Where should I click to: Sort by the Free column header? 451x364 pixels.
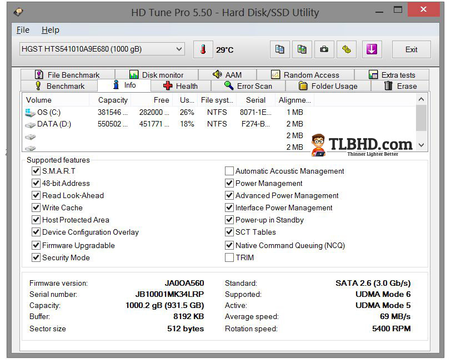tap(152, 100)
